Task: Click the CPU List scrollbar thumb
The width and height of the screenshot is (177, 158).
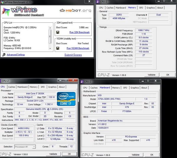Action: pyautogui.click(x=50, y=37)
